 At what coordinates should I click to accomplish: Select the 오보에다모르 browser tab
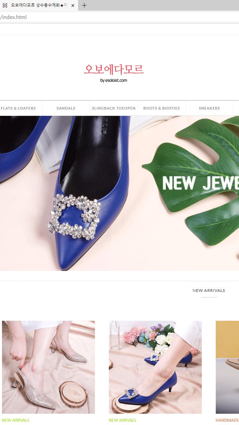(39, 5)
